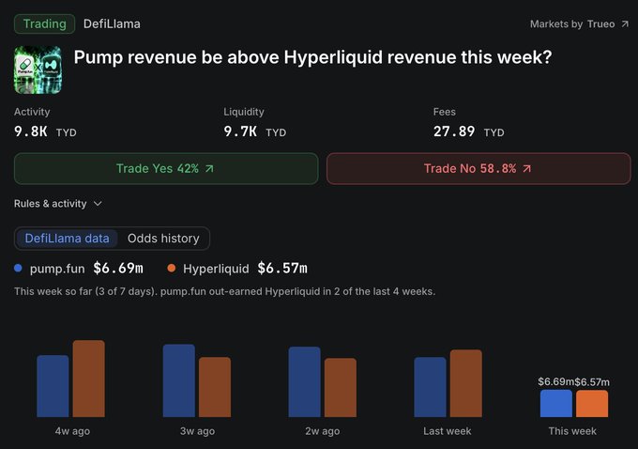Click the pump.fun $6.69m legend value
This screenshot has width=638, height=449.
tap(118, 268)
